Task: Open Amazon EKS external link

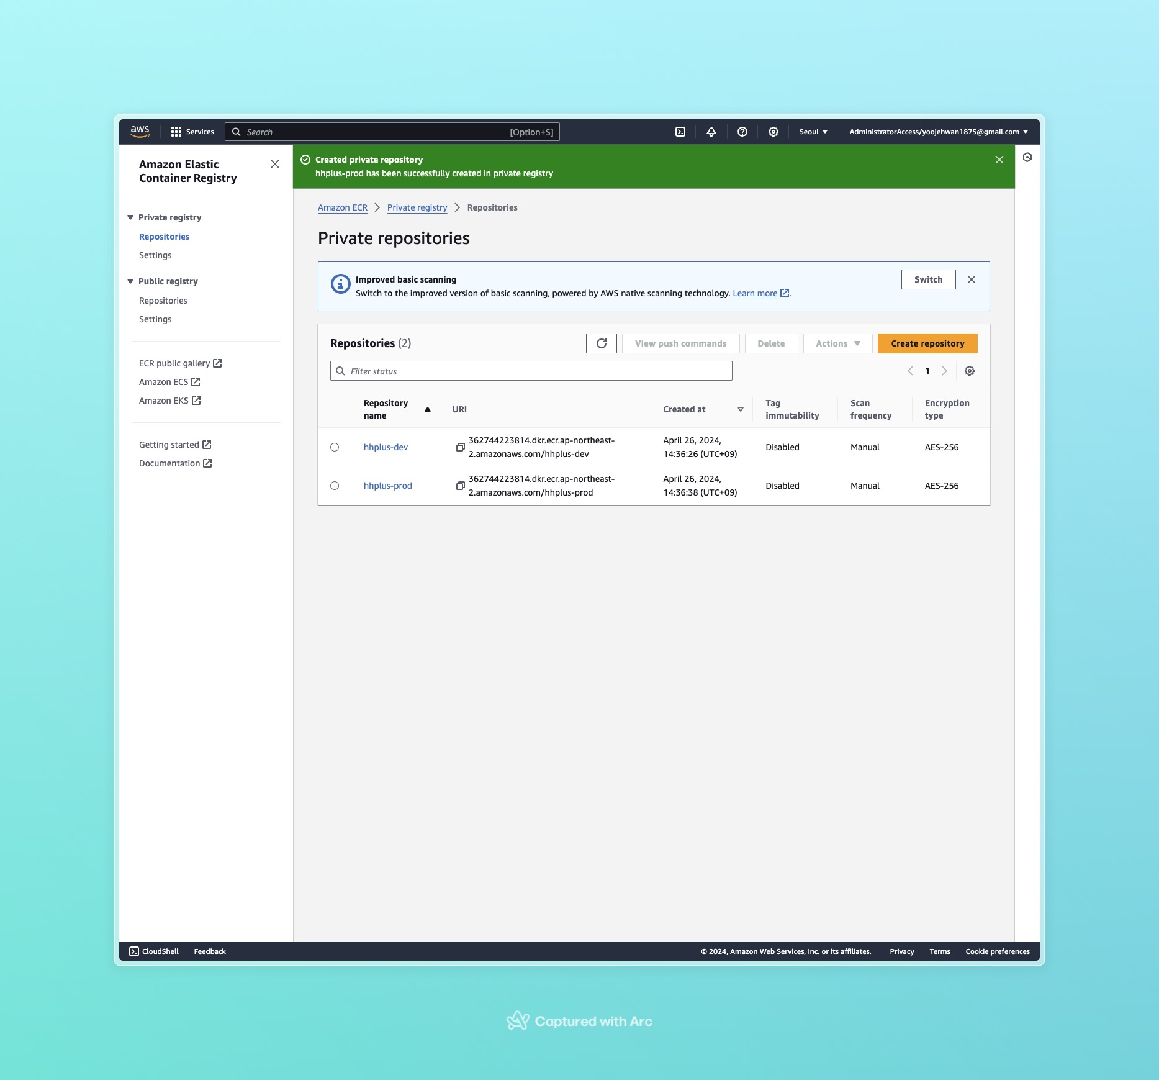Action: tap(169, 401)
